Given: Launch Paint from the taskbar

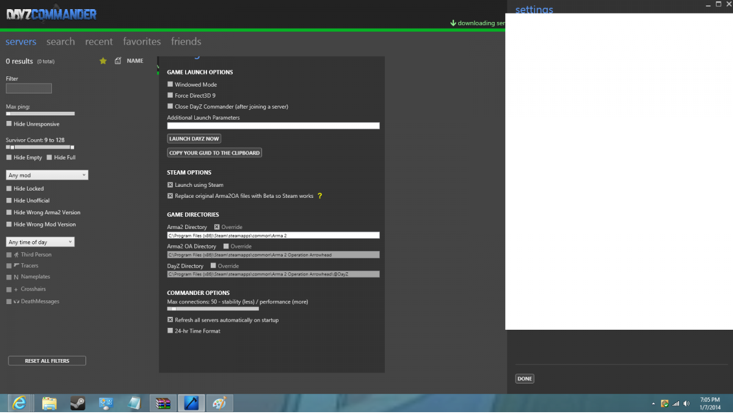Looking at the screenshot, I should 219,403.
